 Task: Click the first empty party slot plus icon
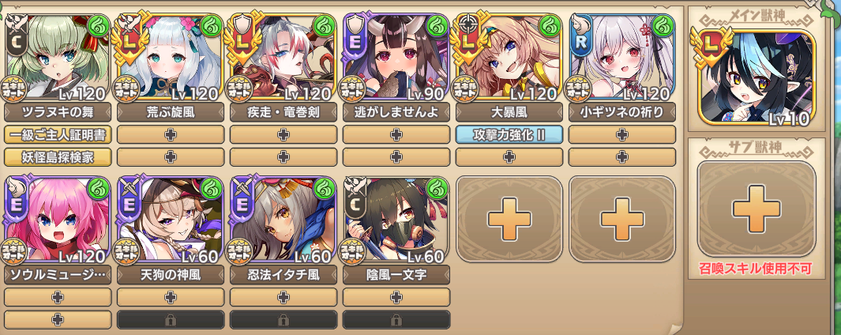click(x=509, y=219)
